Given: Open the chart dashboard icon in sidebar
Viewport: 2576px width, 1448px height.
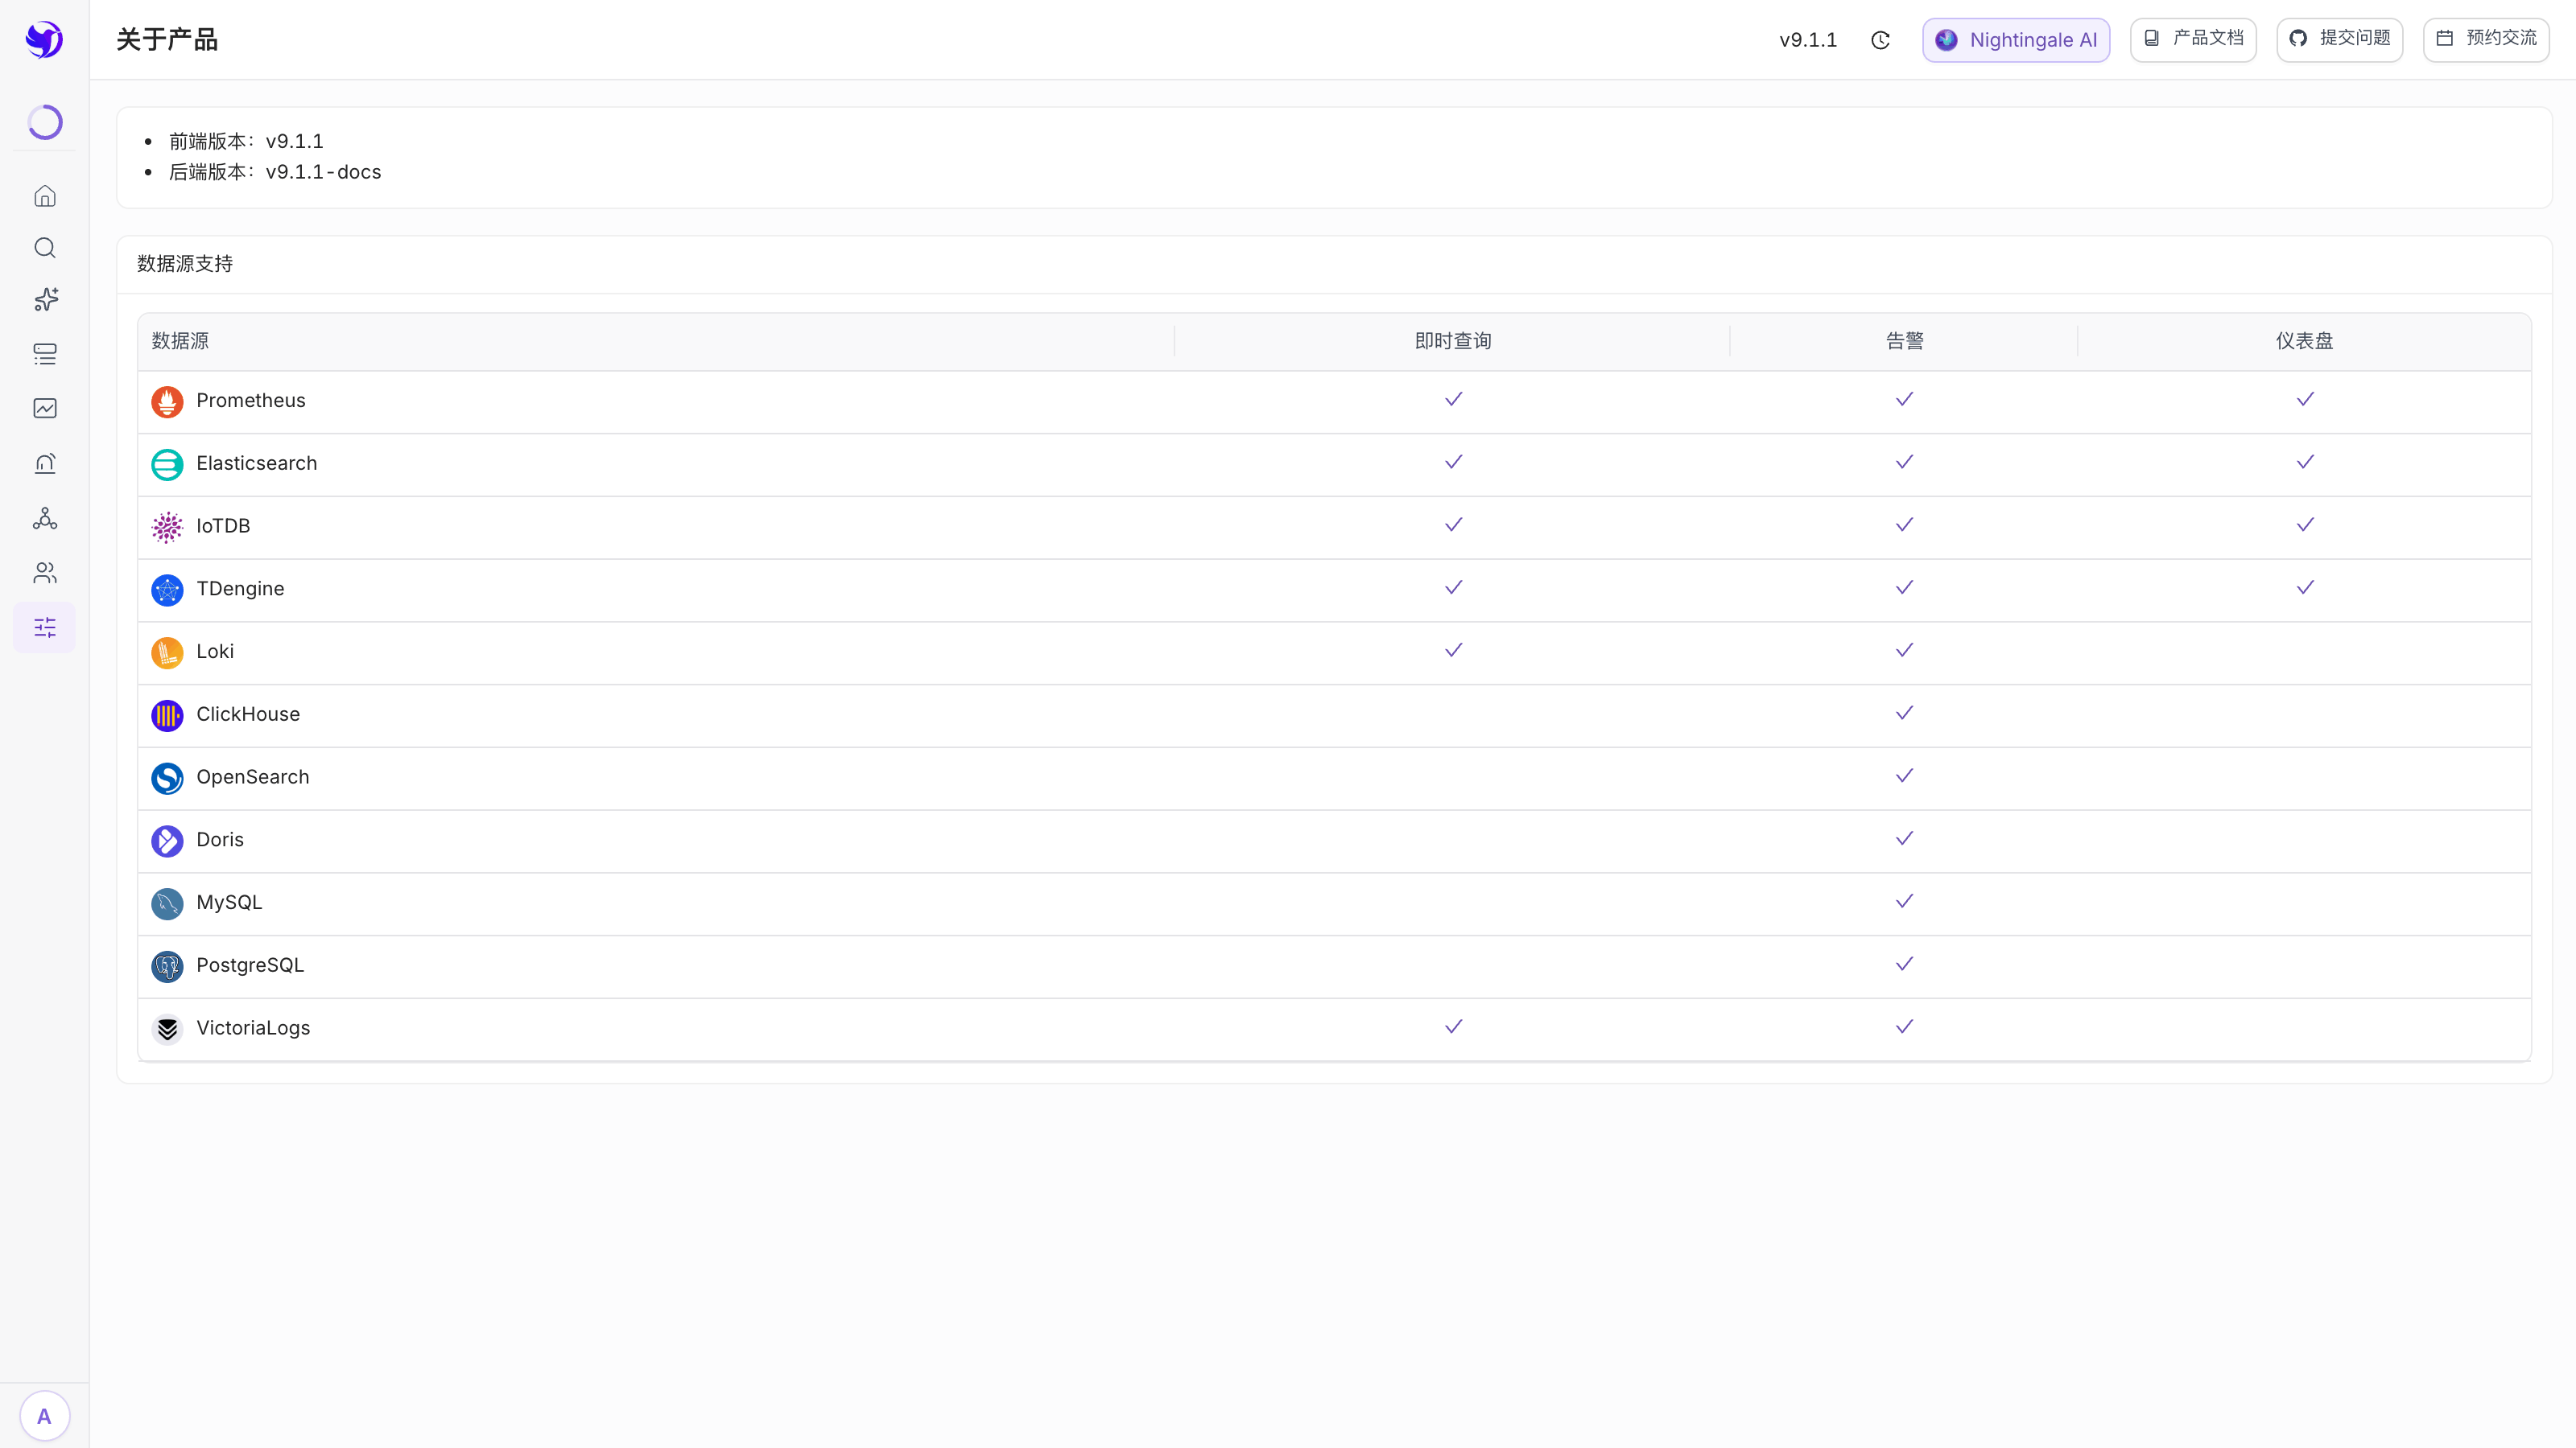Looking at the screenshot, I should pos(45,408).
